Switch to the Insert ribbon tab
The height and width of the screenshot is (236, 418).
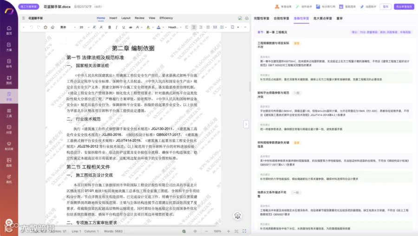click(113, 18)
